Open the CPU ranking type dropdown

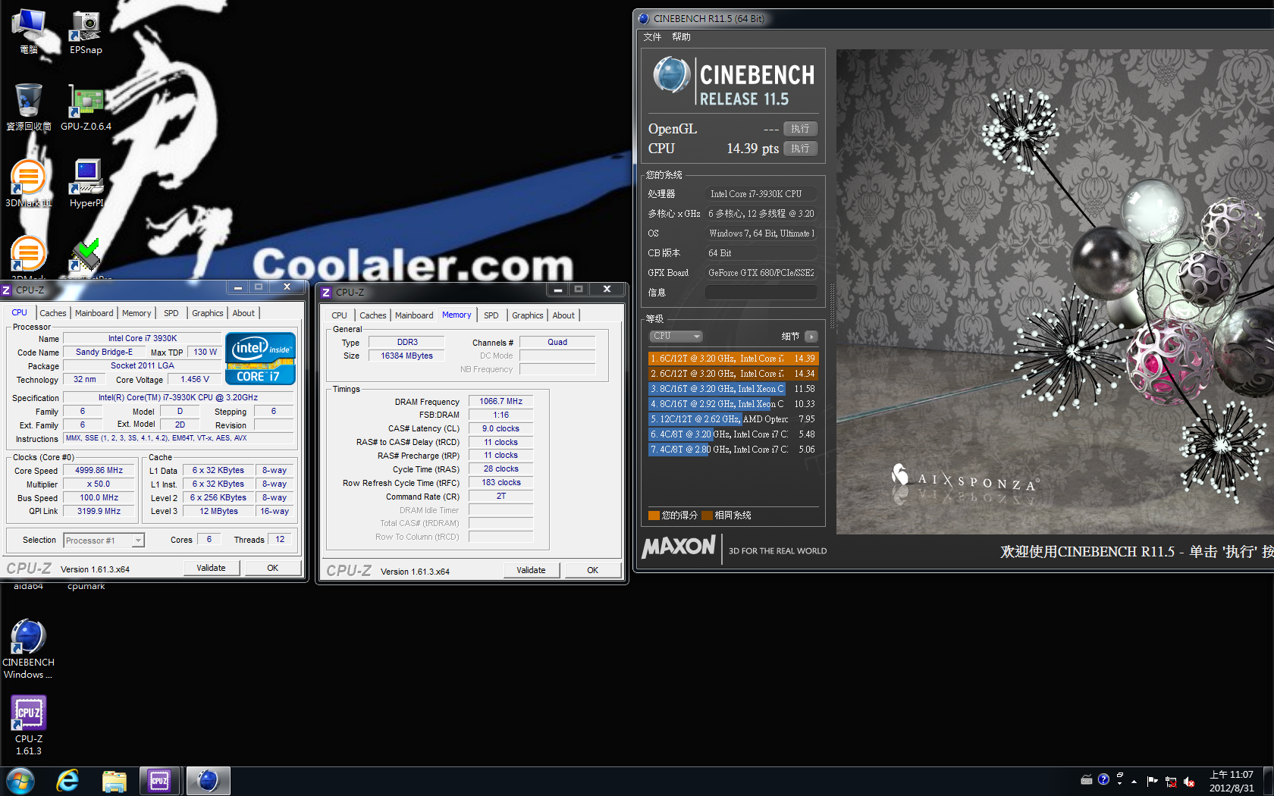point(676,336)
